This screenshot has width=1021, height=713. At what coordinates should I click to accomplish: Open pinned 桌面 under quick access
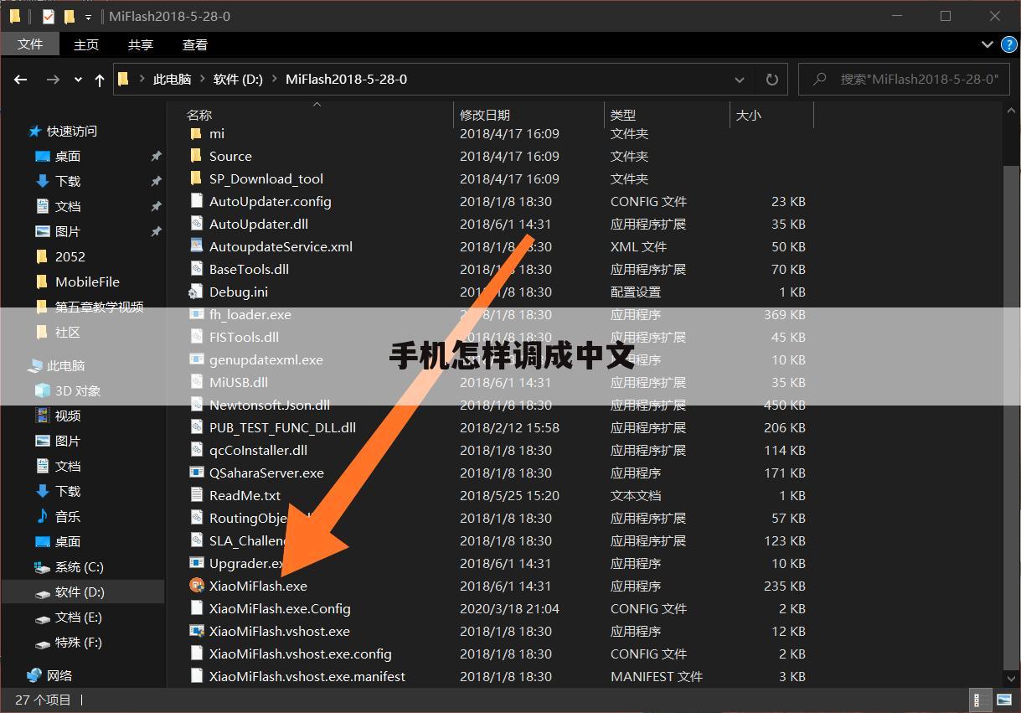click(68, 156)
